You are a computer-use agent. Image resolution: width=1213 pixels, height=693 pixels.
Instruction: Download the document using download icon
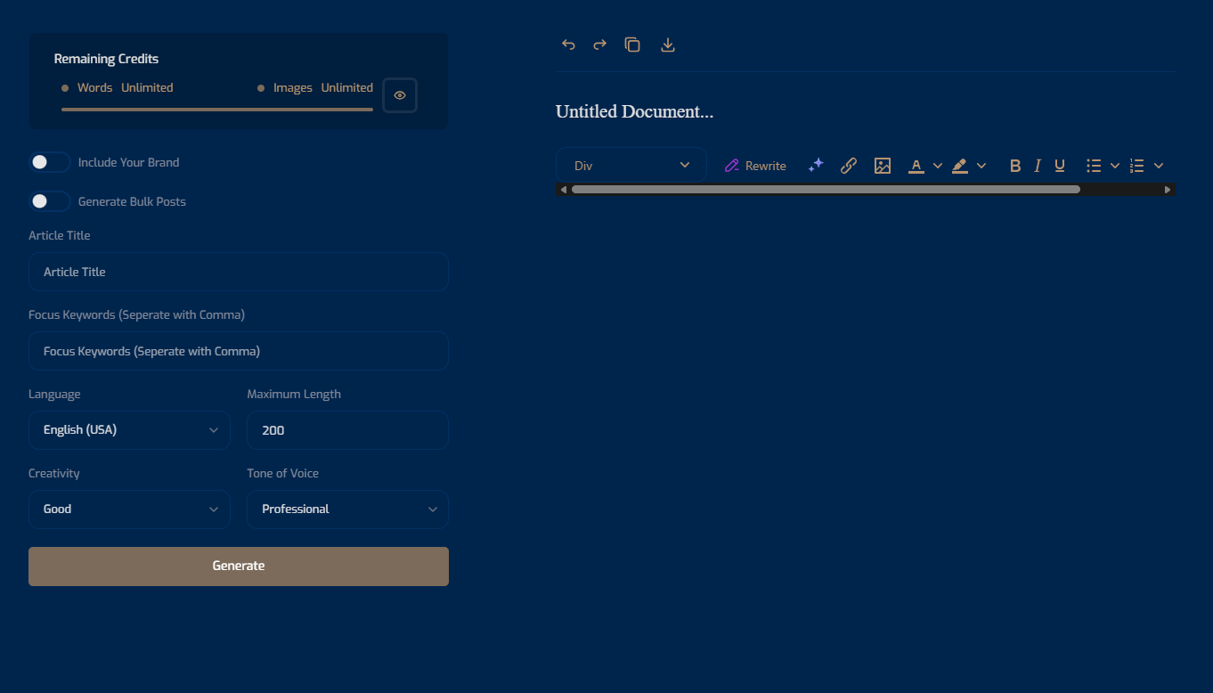[x=668, y=45]
